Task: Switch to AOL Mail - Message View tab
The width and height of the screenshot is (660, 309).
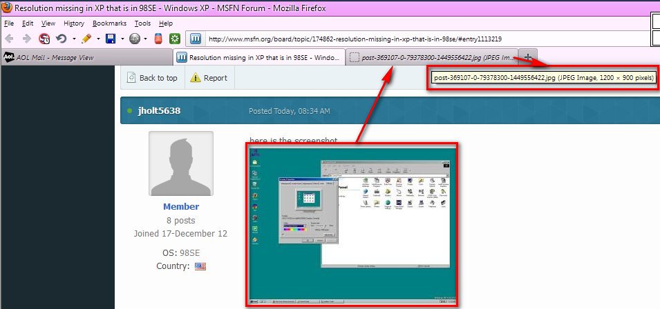Action: [86, 57]
